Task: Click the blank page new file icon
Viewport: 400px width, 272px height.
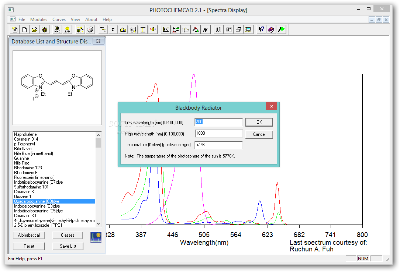Action: coord(24,29)
